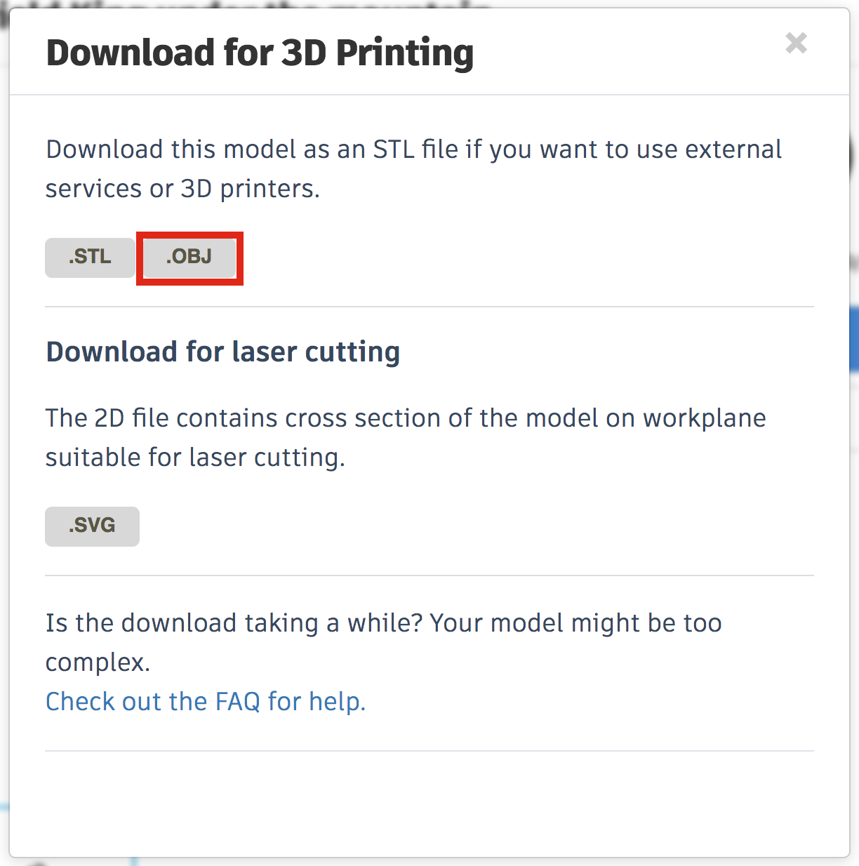859x866 pixels.
Task: Click the red-outlined download button
Action: (x=189, y=258)
